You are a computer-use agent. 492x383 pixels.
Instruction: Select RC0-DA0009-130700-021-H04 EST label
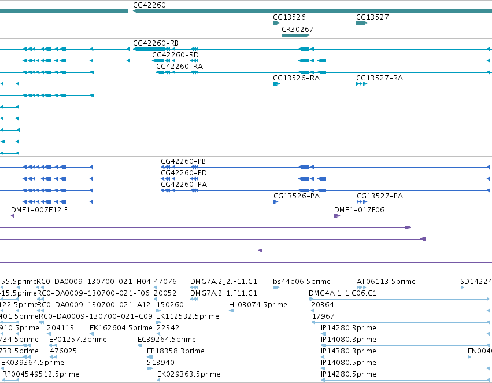(x=94, y=282)
